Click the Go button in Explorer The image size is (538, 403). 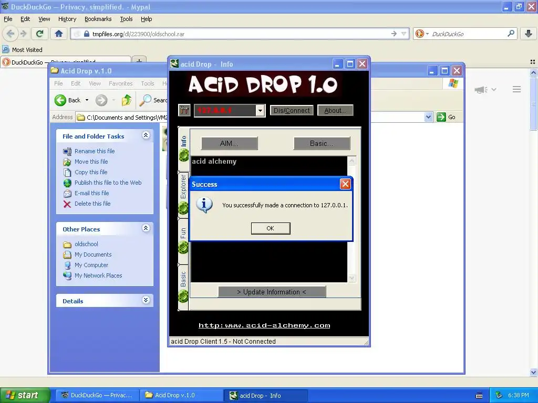point(446,117)
